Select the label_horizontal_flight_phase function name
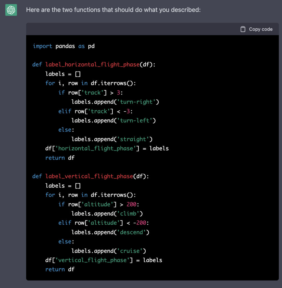Screen dimensions: 282x288 (x=92, y=64)
